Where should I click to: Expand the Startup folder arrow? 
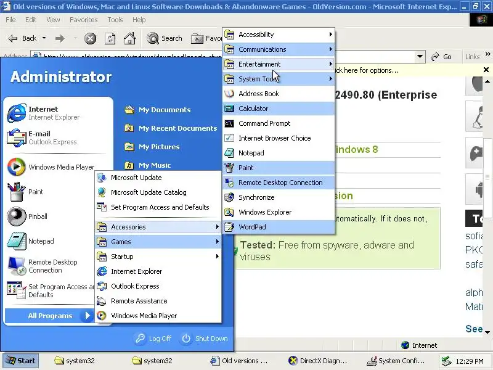point(217,257)
